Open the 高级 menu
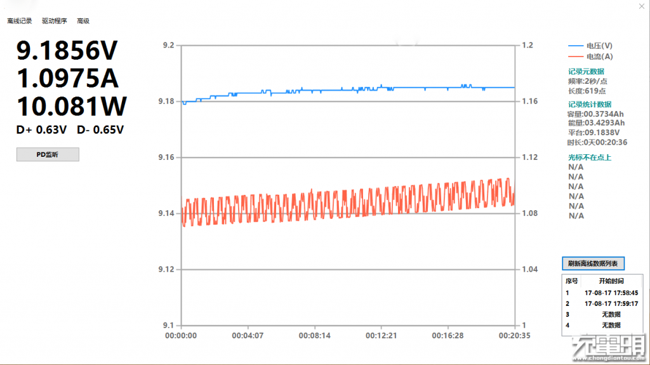Image resolution: width=650 pixels, height=365 pixels. (83, 21)
